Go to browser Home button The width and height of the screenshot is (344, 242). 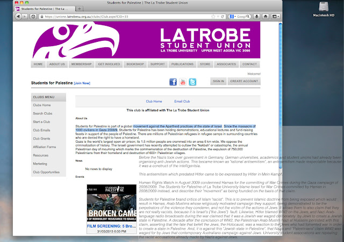click(266, 17)
